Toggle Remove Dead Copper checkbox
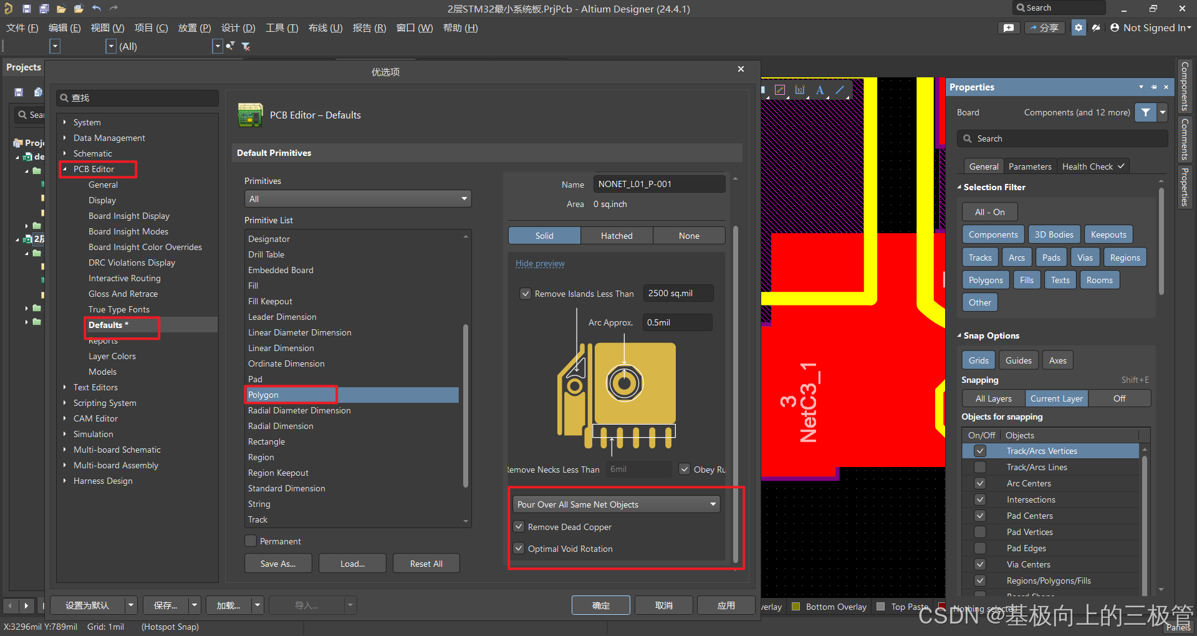 coord(519,526)
